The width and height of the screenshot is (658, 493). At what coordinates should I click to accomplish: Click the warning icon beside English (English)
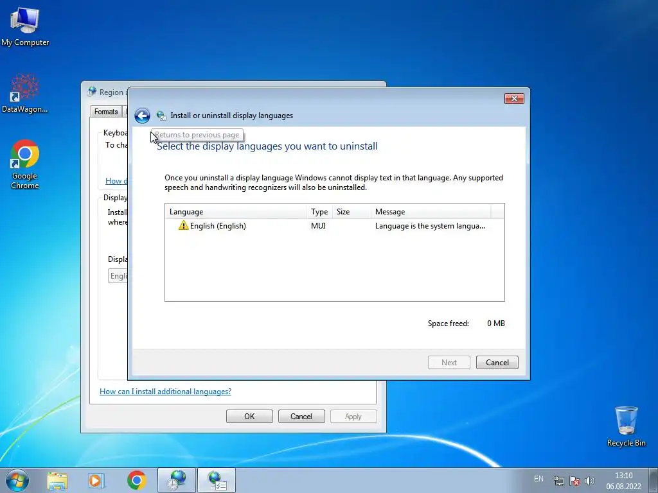(x=183, y=225)
